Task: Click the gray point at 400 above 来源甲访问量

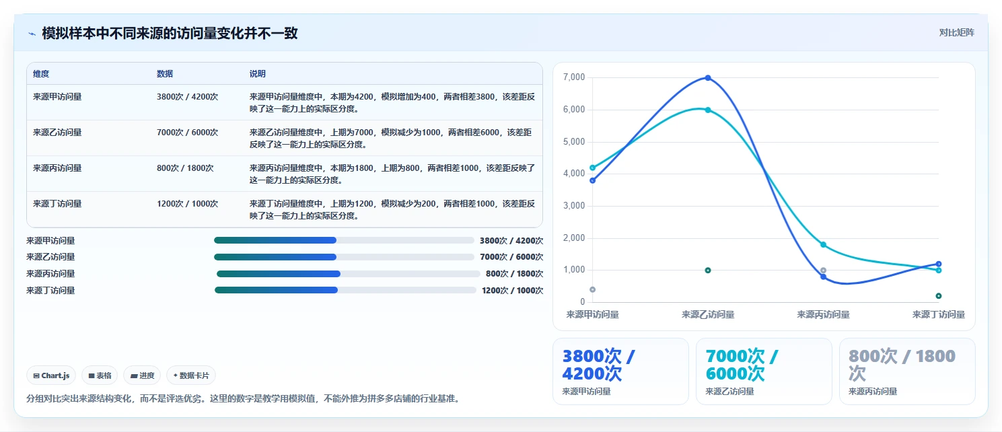Action: (592, 289)
